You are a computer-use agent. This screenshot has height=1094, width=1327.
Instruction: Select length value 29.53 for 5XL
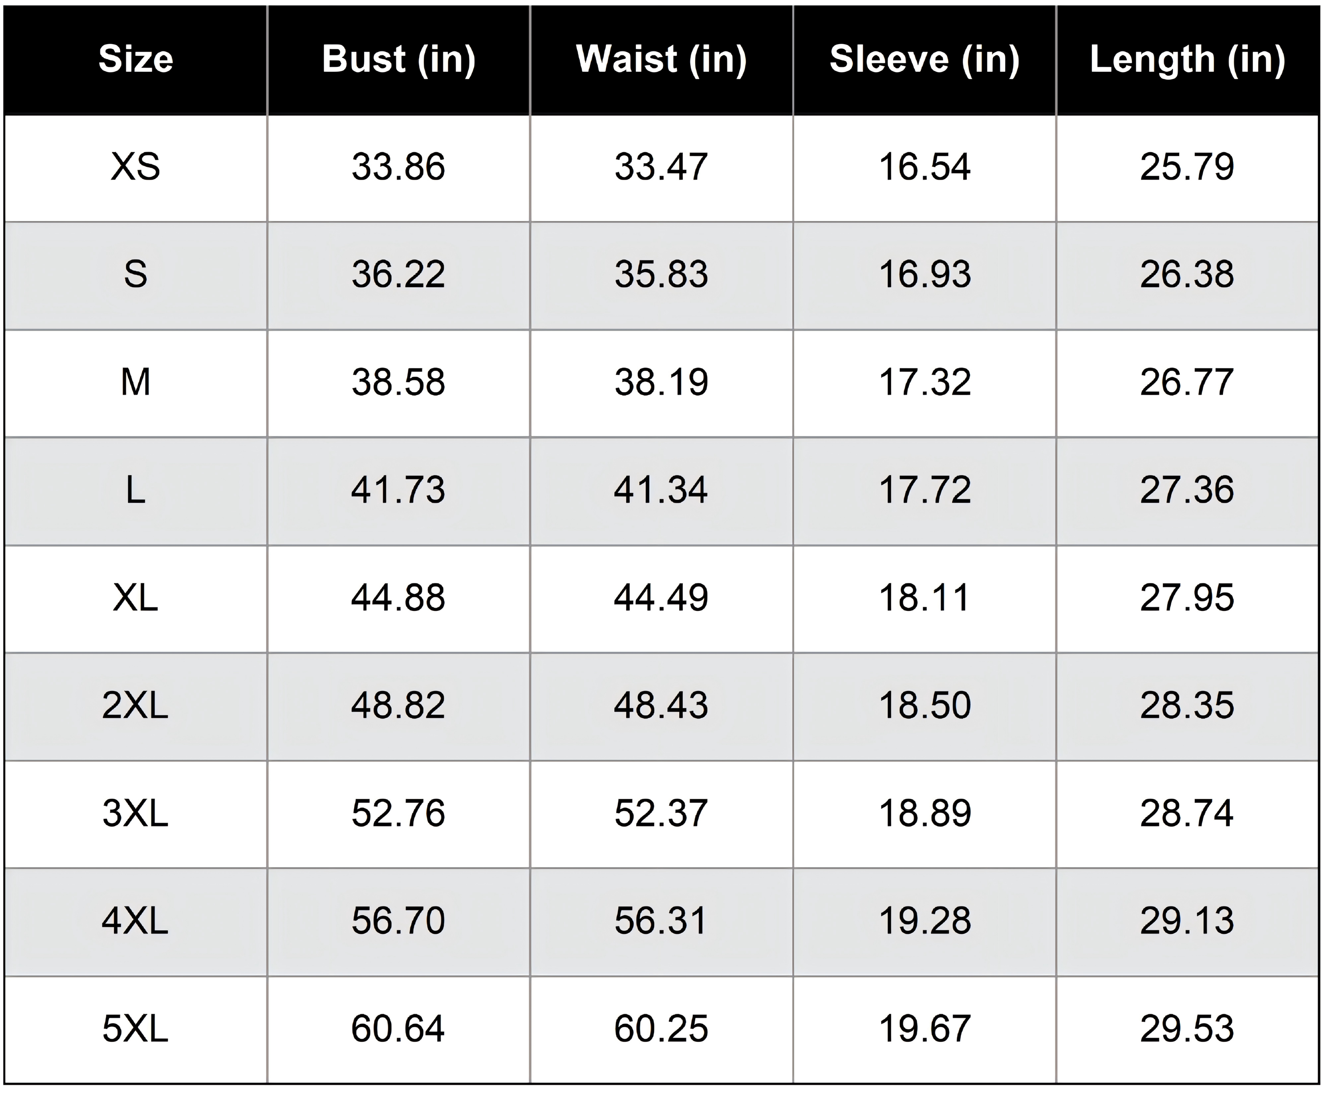pos(1188,1030)
